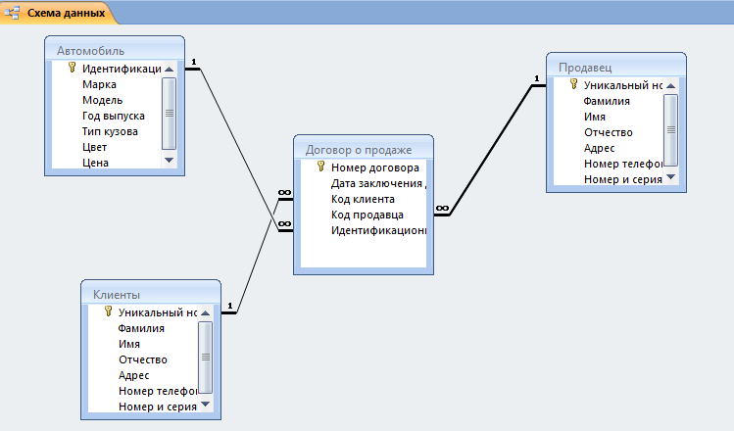This screenshot has height=431, width=734.
Task: Select the Продавец table title bar
Action: 616,66
